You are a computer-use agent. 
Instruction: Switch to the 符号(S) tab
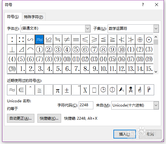coord(13,17)
